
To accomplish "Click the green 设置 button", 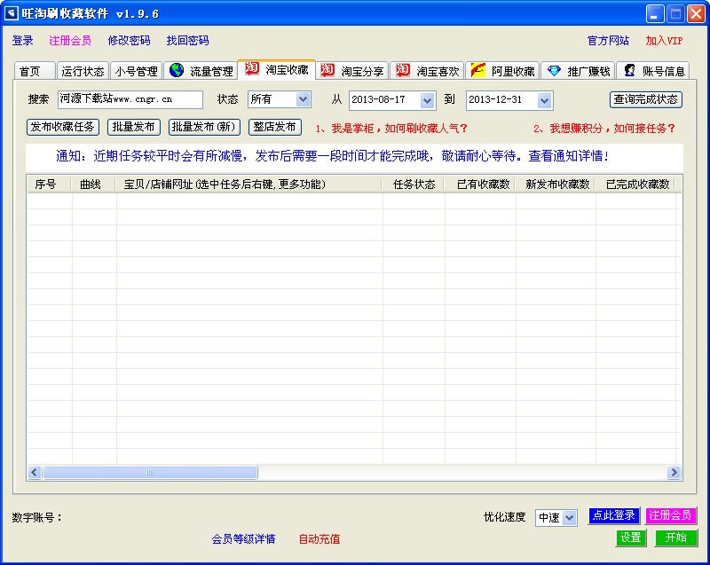I will pyautogui.click(x=631, y=538).
